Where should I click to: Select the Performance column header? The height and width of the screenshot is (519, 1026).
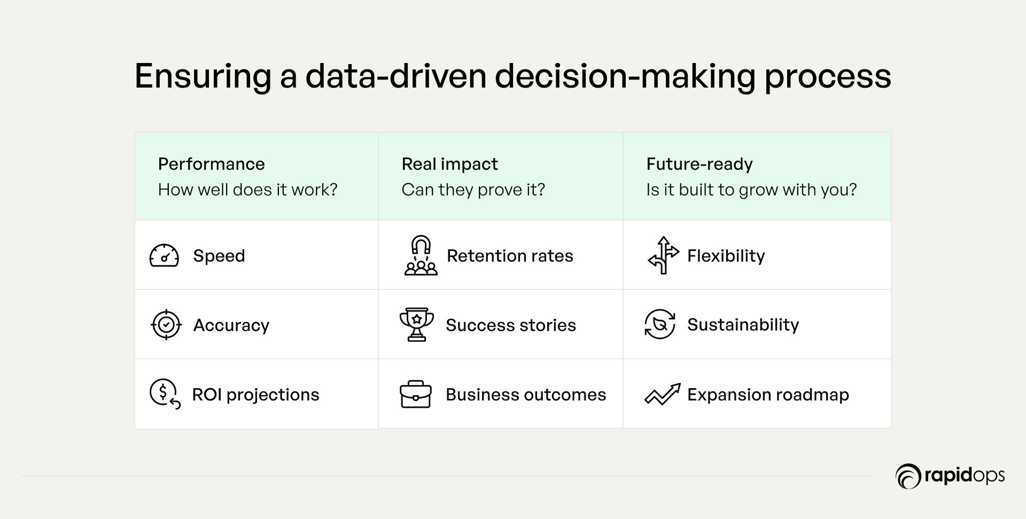[212, 164]
